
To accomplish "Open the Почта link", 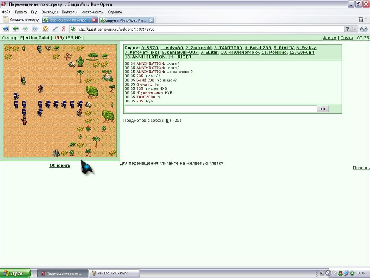I will 347,38.
